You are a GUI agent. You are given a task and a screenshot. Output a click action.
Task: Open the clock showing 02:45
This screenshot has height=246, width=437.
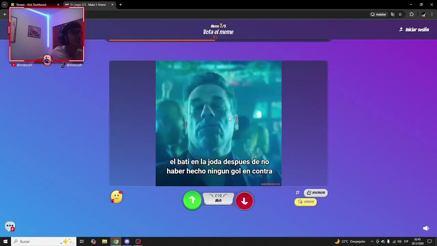coord(417,242)
